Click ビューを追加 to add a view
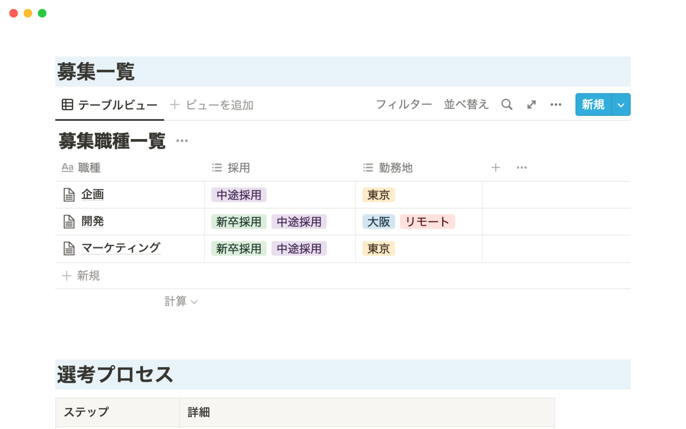This screenshot has height=429, width=686. (212, 105)
